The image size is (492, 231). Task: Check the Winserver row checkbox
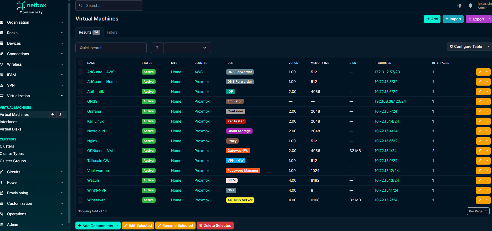click(x=80, y=200)
